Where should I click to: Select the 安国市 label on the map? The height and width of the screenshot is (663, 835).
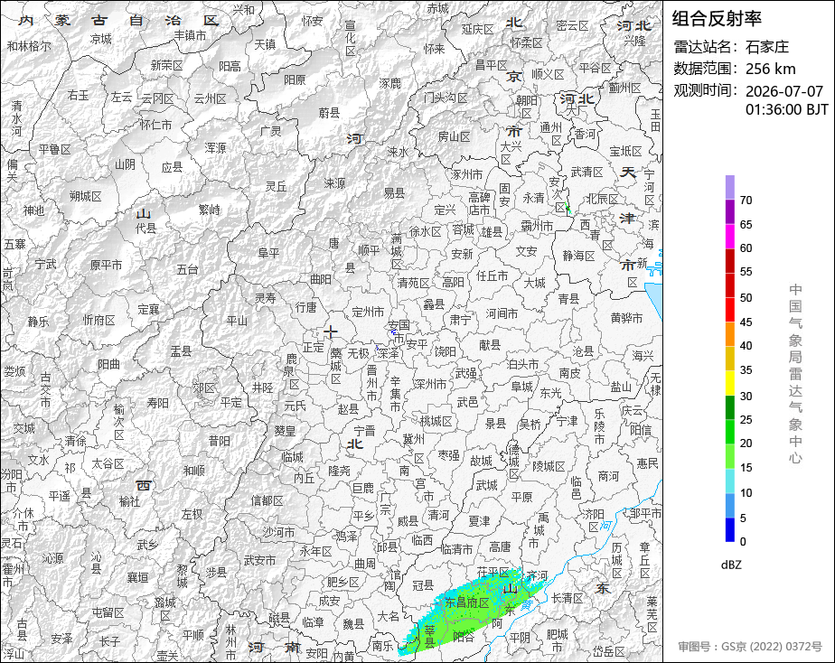click(x=399, y=331)
